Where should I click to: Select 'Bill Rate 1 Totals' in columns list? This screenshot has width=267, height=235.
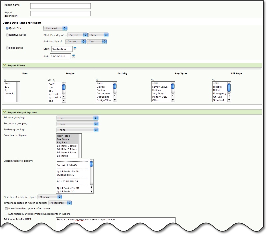pyautogui.click(x=67, y=146)
